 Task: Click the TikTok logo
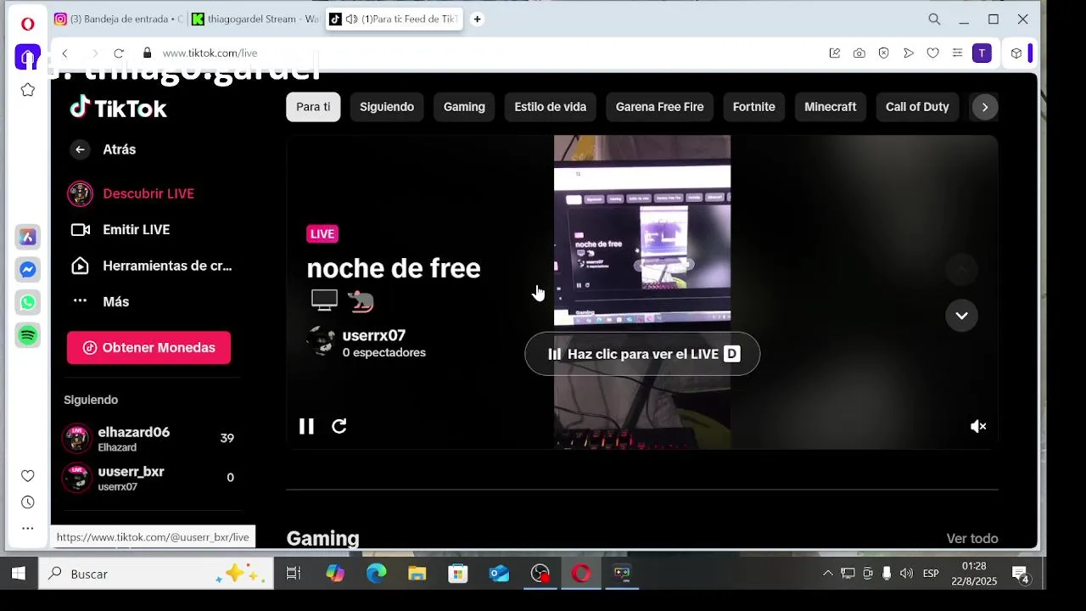pos(118,108)
